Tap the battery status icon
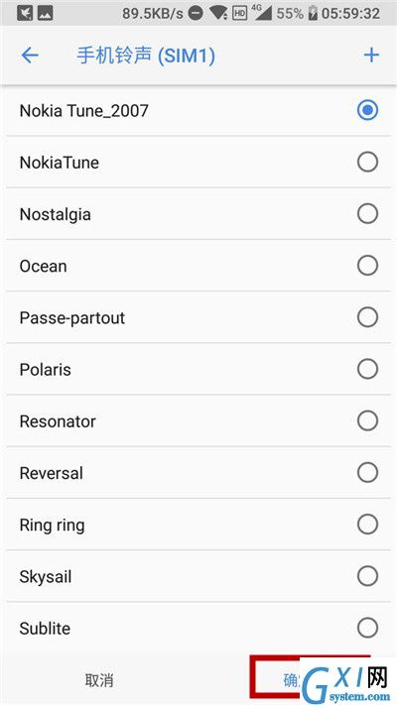Image resolution: width=397 pixels, height=705 pixels. point(313,14)
